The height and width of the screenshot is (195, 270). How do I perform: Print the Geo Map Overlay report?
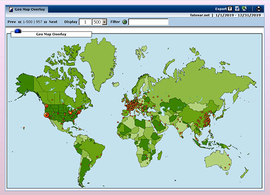click(x=259, y=9)
